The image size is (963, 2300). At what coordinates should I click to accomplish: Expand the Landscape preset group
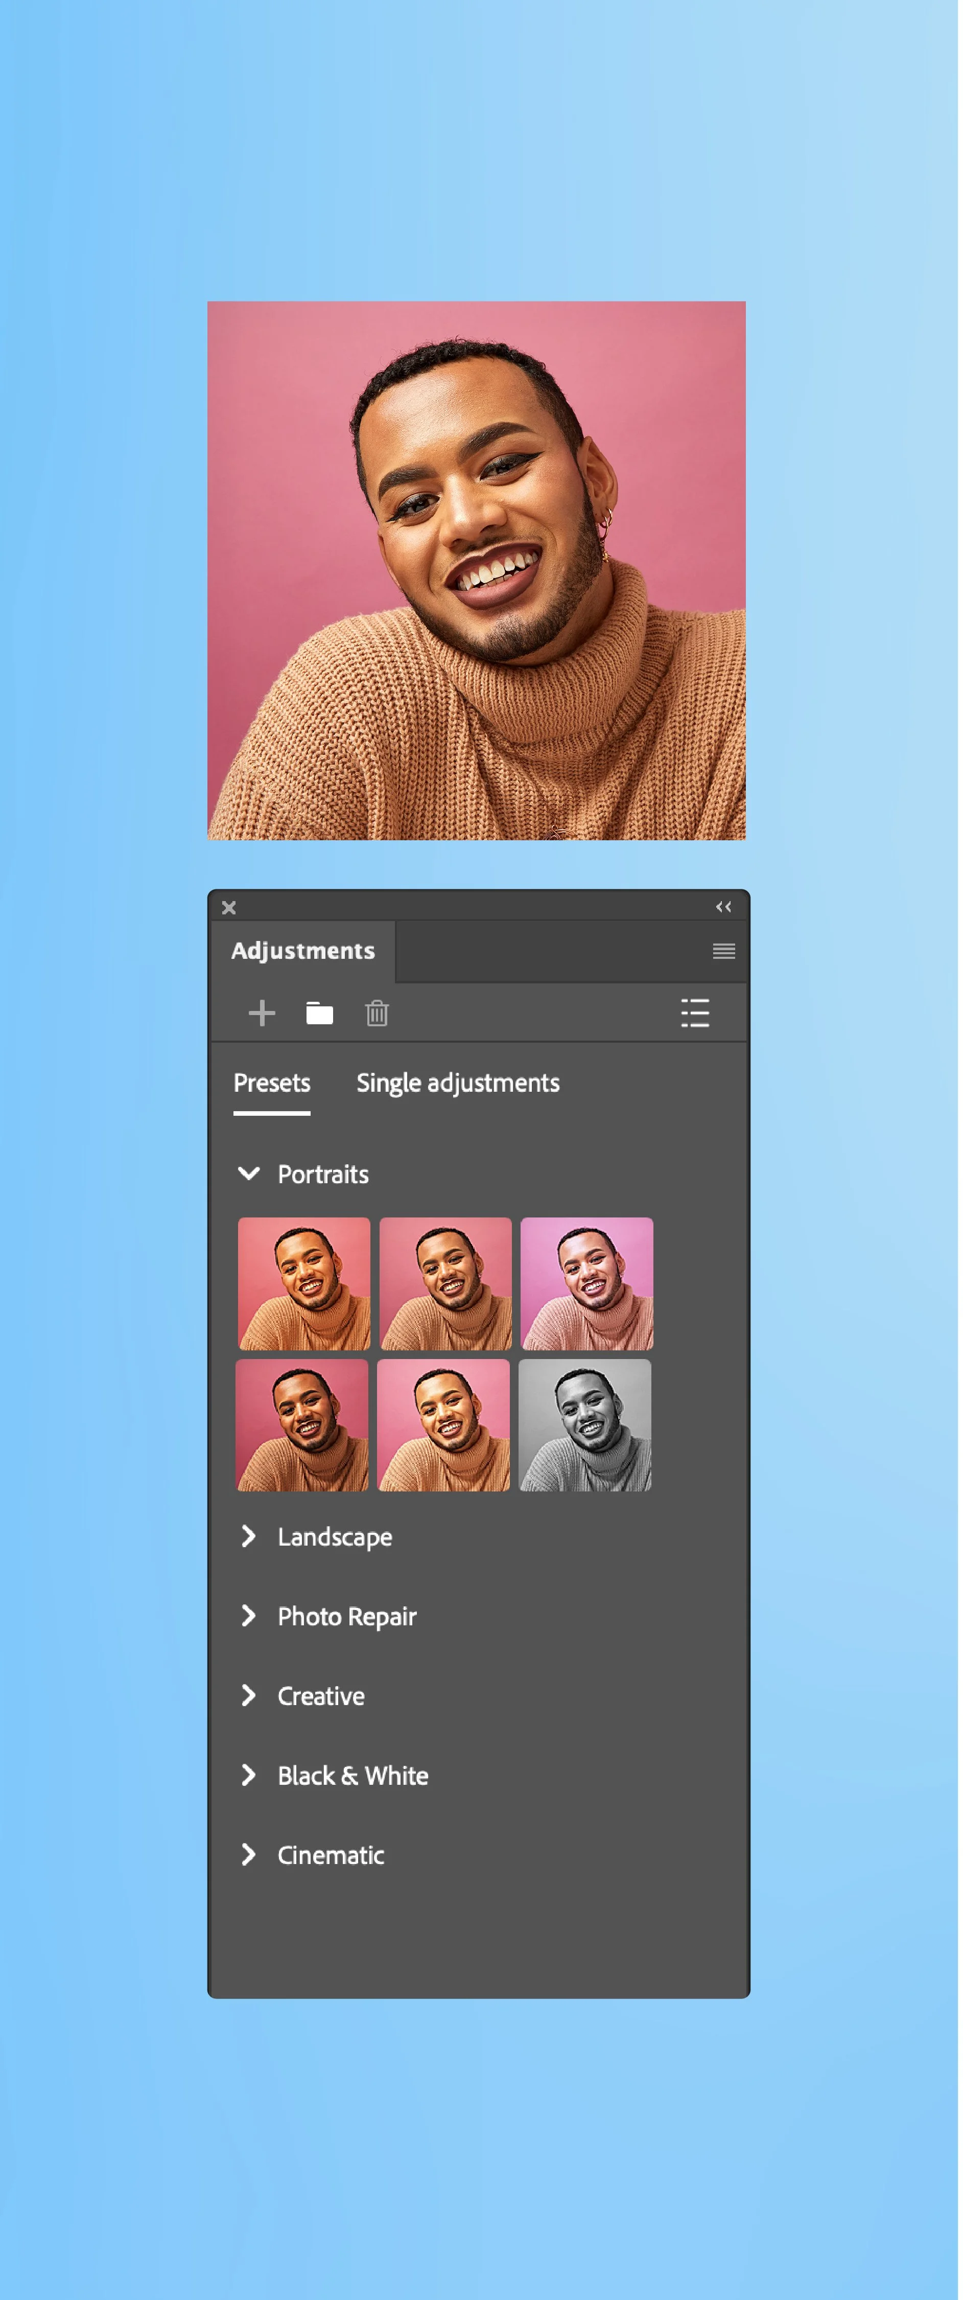point(249,1536)
